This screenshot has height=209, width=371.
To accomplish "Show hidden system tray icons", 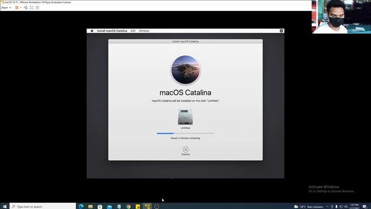I will 327,207.
